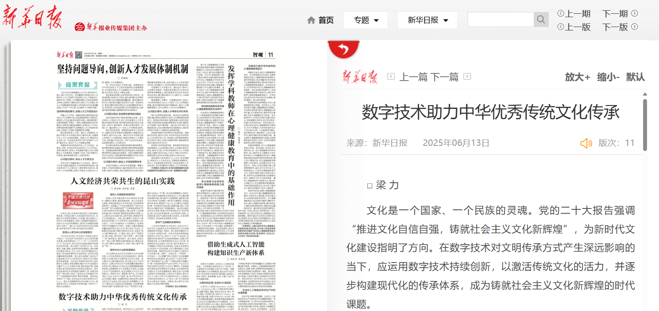Click the audio speaker icon

(586, 143)
